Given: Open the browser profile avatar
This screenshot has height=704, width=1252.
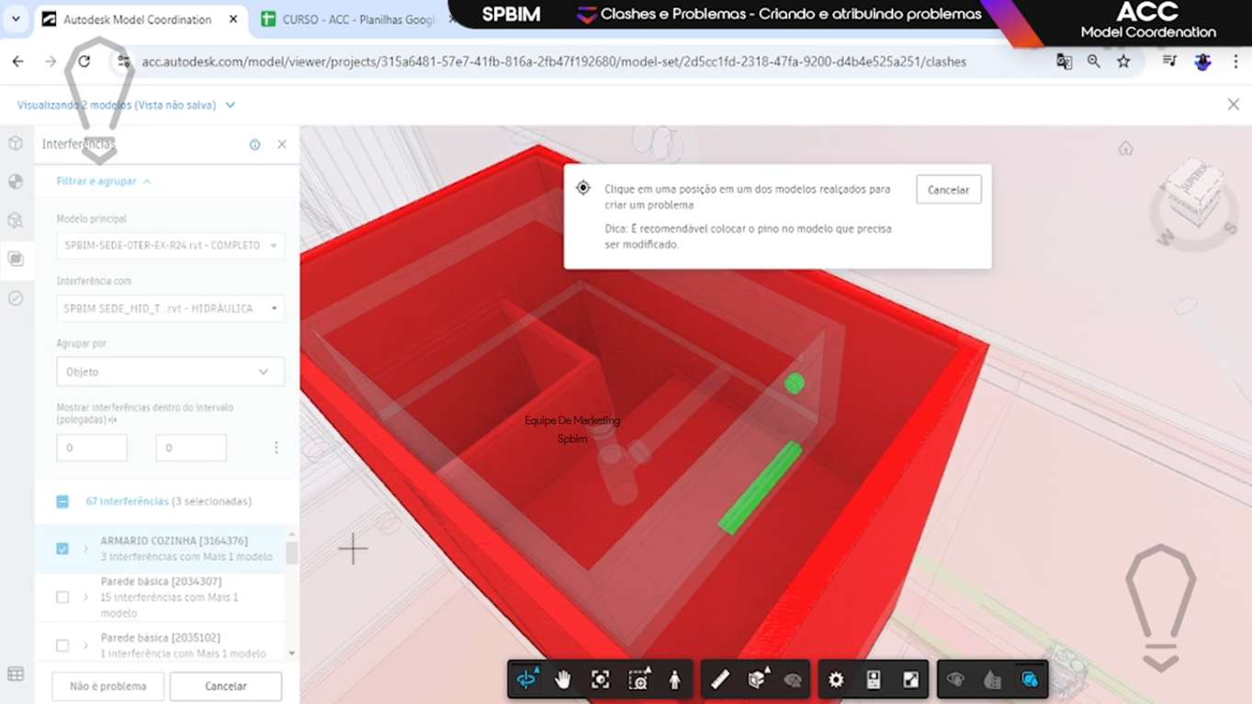Looking at the screenshot, I should [x=1202, y=61].
